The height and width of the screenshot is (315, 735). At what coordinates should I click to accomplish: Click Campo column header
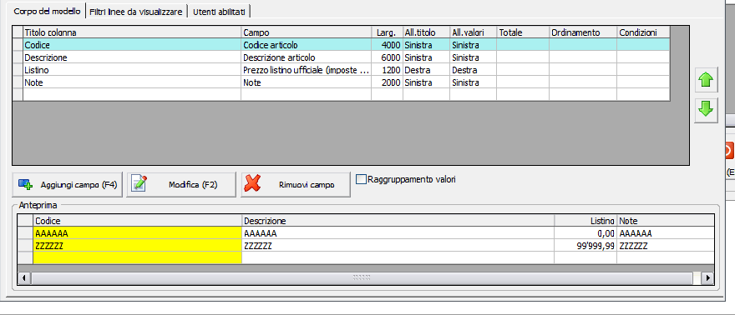click(x=306, y=32)
